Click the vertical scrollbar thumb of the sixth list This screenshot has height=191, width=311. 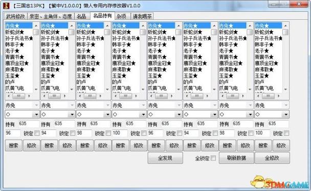(214, 32)
